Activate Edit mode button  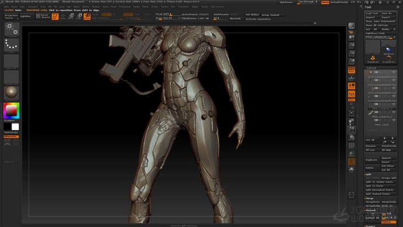(x=55, y=17)
